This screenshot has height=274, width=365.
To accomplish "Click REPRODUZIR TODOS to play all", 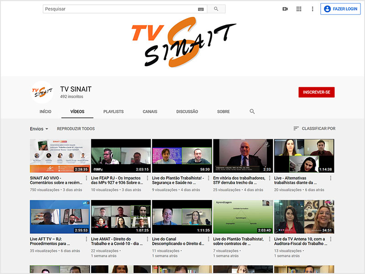I will [x=76, y=129].
